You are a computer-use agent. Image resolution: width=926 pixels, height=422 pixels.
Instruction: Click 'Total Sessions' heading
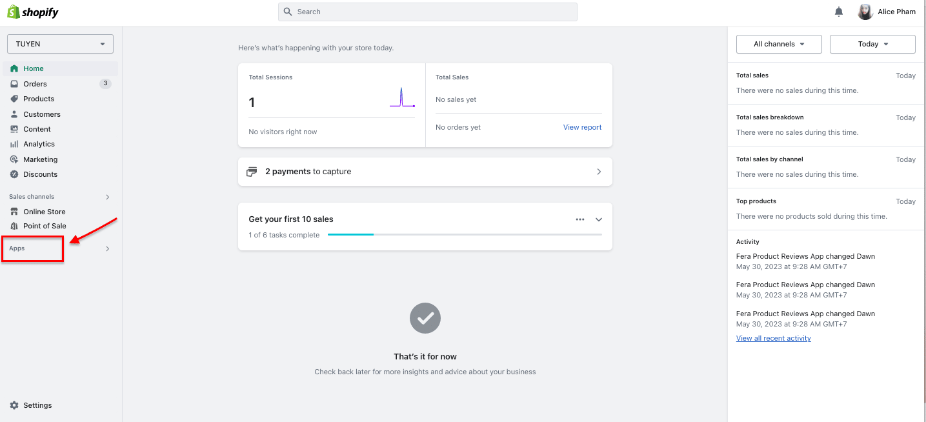point(270,77)
